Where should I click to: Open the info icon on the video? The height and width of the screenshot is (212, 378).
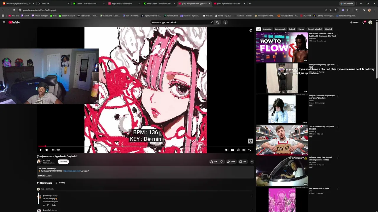click(x=251, y=30)
